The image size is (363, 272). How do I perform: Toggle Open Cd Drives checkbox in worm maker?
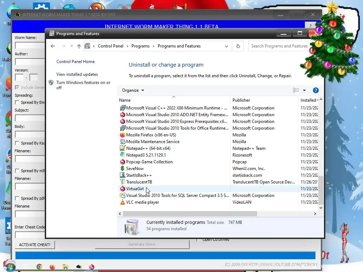tap(198, 240)
